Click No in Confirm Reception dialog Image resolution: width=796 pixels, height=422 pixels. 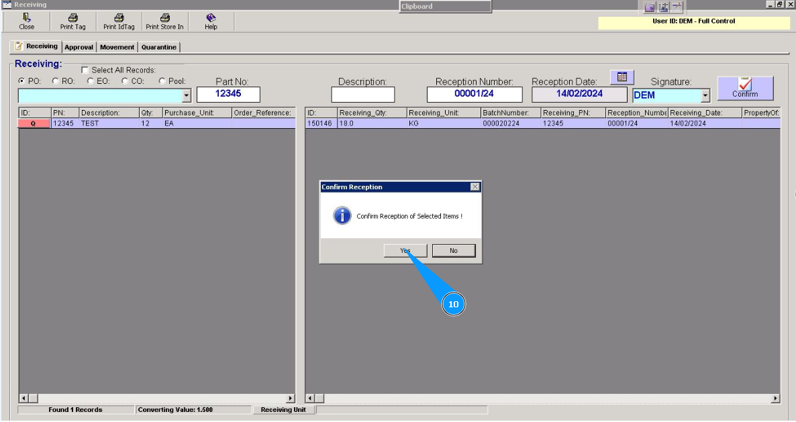pyautogui.click(x=453, y=250)
